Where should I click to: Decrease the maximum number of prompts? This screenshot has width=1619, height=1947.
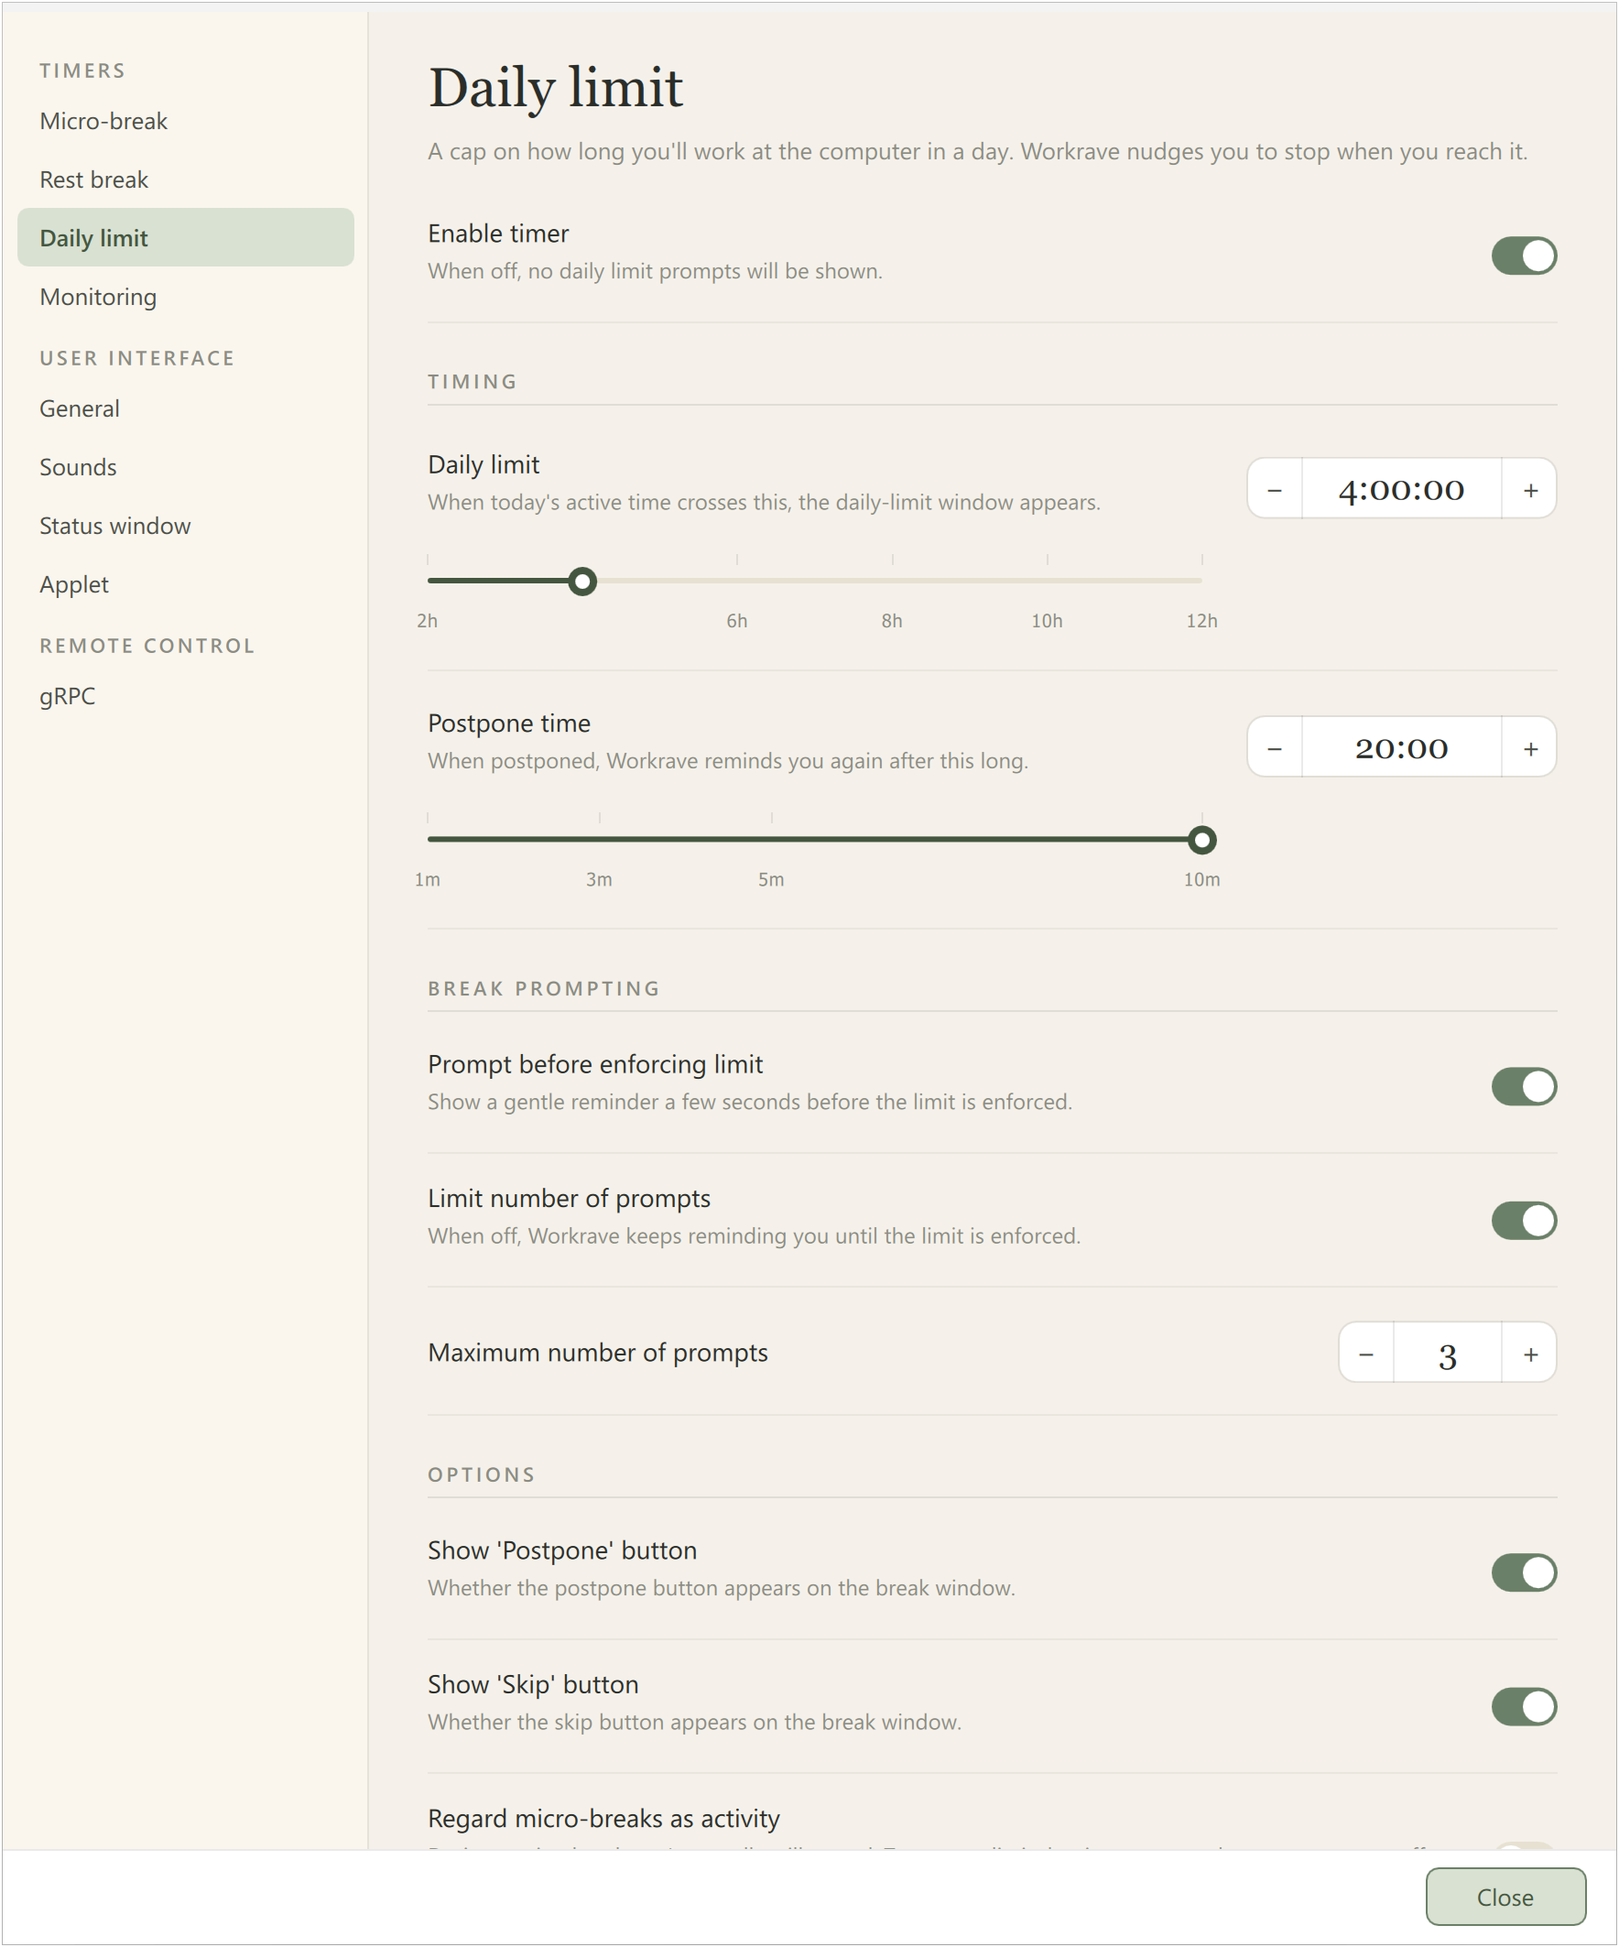(x=1366, y=1354)
